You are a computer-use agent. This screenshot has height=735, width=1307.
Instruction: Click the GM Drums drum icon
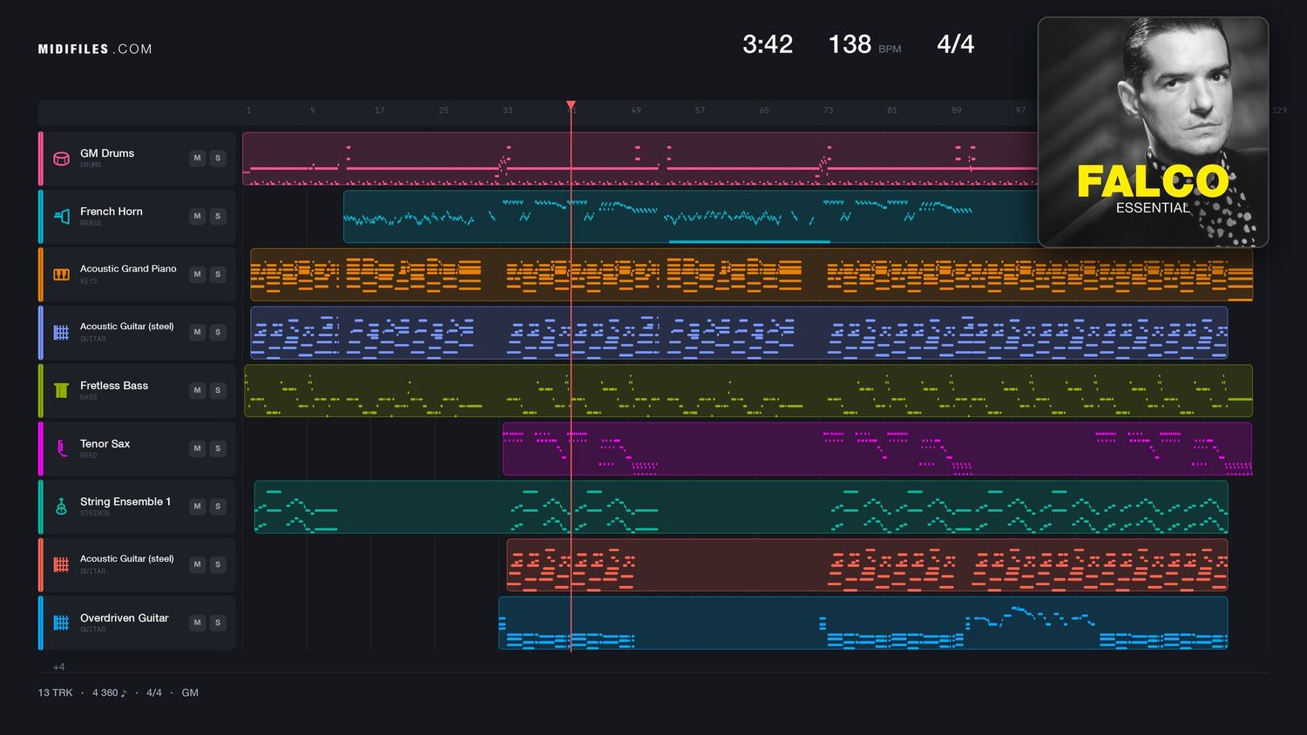coord(61,158)
